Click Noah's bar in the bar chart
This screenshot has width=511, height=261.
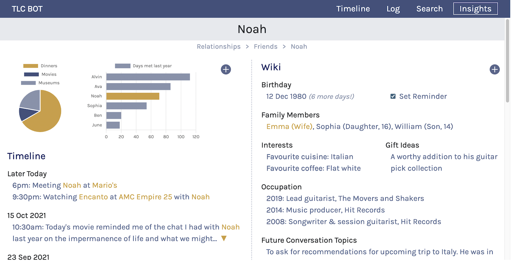[133, 96]
